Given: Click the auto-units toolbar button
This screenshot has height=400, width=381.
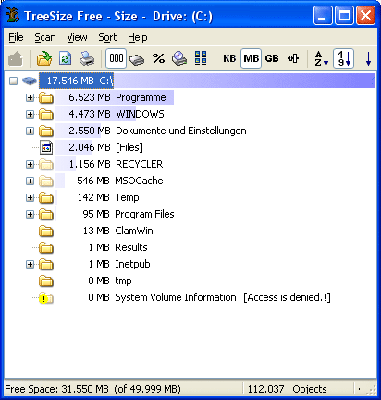Looking at the screenshot, I should click(x=293, y=58).
